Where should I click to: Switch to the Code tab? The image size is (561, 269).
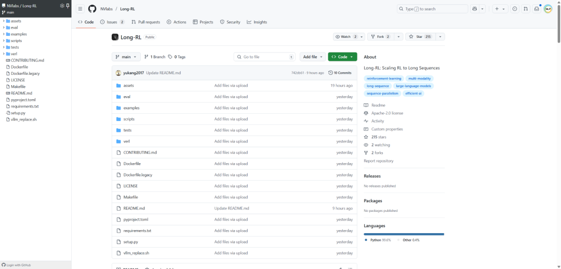tap(86, 22)
